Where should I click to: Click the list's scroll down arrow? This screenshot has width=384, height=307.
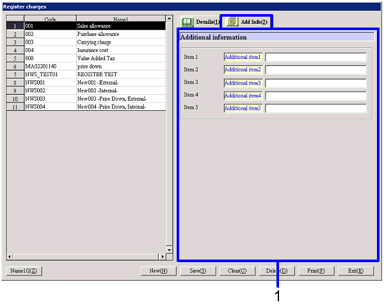click(x=170, y=249)
